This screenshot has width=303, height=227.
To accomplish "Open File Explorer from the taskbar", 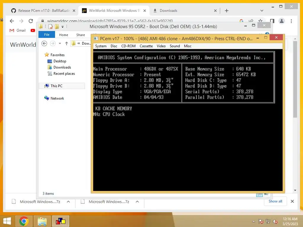I will tap(42, 221).
